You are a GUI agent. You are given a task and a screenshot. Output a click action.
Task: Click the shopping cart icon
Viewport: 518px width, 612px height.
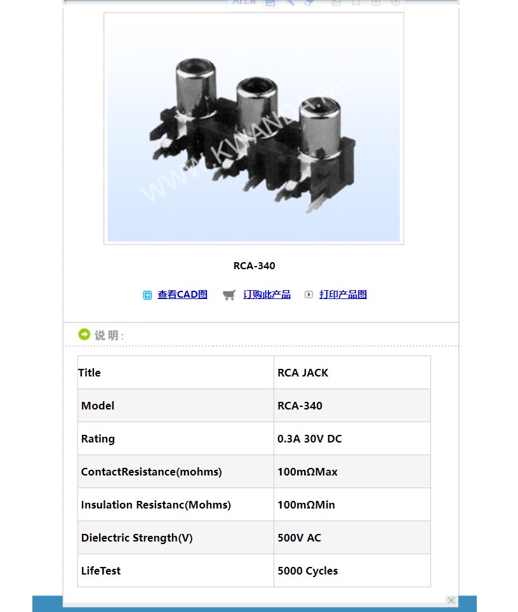click(229, 295)
